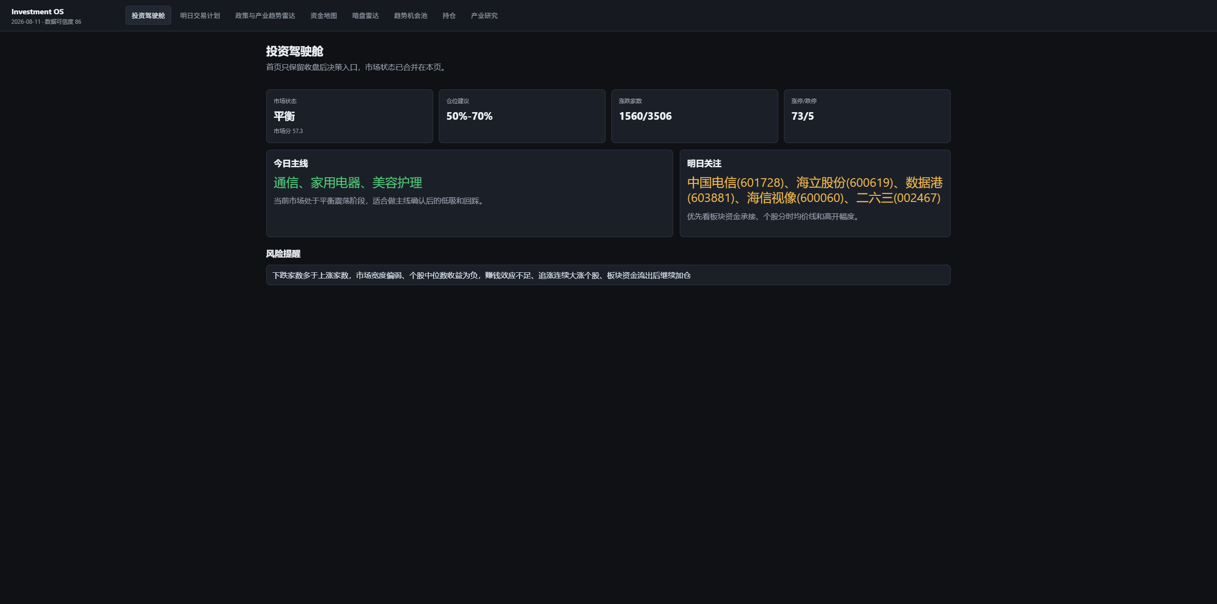Open 政策与产业趋势雷达 tab
Screen dimensions: 1217x604
pyautogui.click(x=265, y=16)
